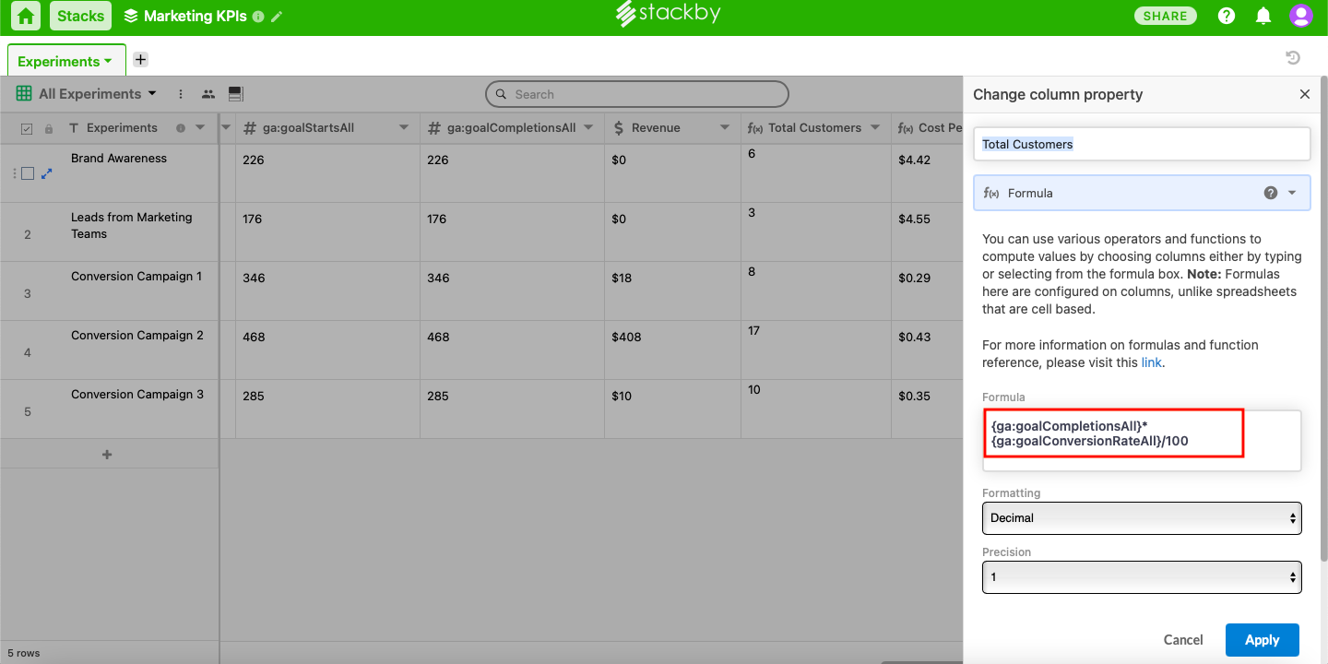Show Marketing KPIs stack info icon
This screenshot has height=664, width=1328.
coord(258,17)
